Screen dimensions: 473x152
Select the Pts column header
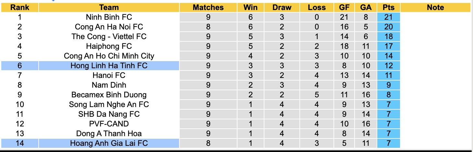[388, 7]
